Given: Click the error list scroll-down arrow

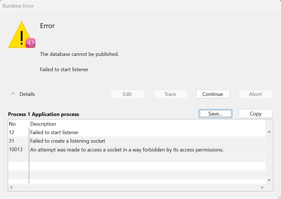Looking at the screenshot, I should [269, 180].
